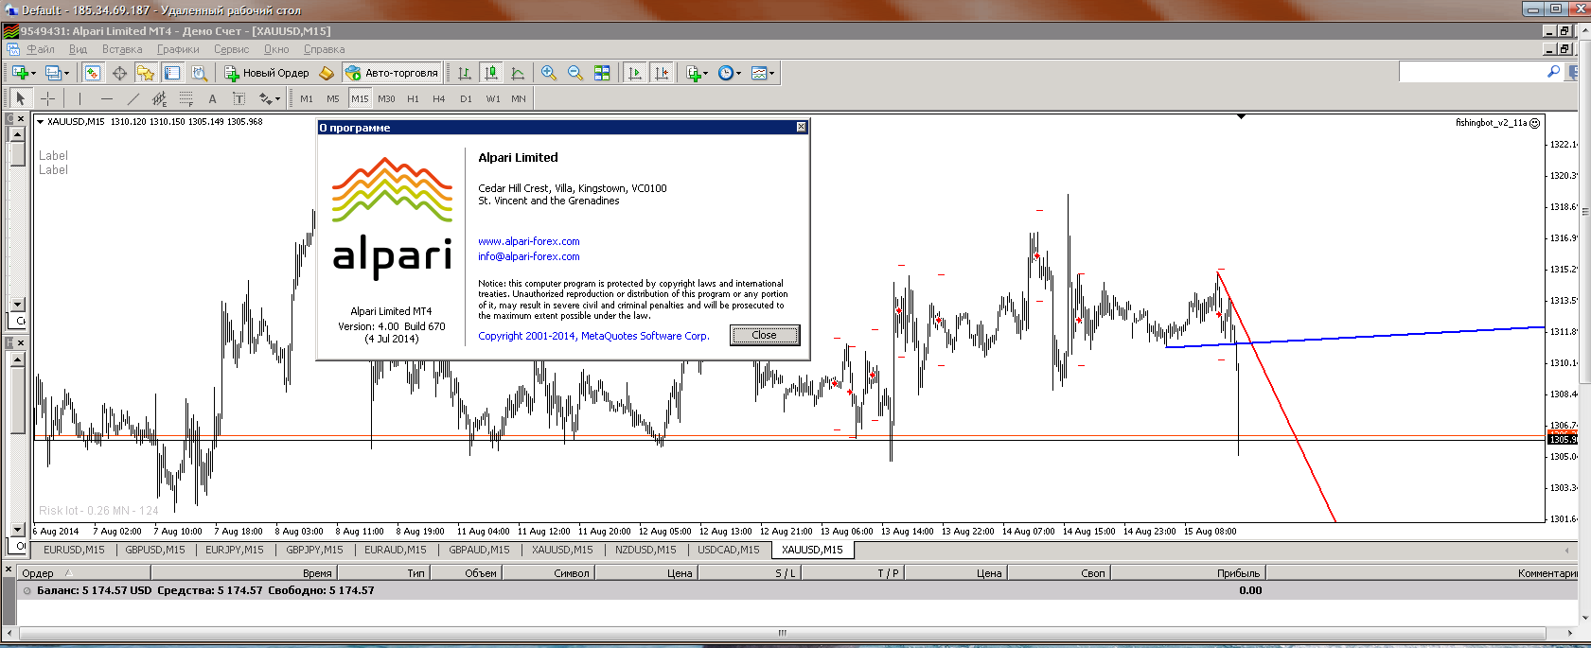Zoom in on the chart
Viewport: 1591px width, 648px height.
coord(548,73)
